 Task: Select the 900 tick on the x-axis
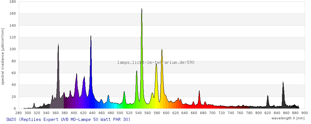pos(304,113)
